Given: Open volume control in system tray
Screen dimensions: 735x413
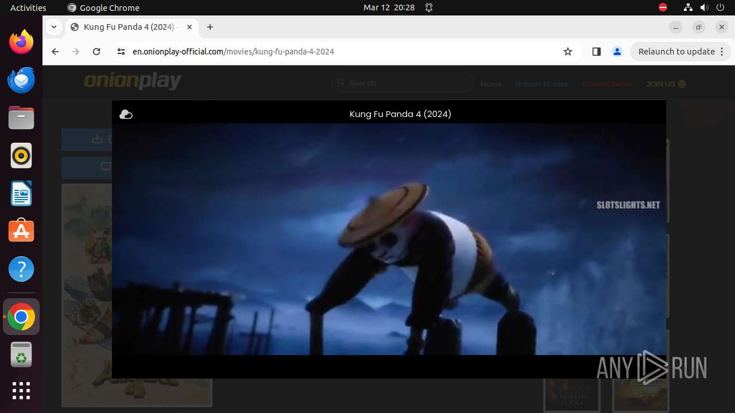Looking at the screenshot, I should point(704,7).
